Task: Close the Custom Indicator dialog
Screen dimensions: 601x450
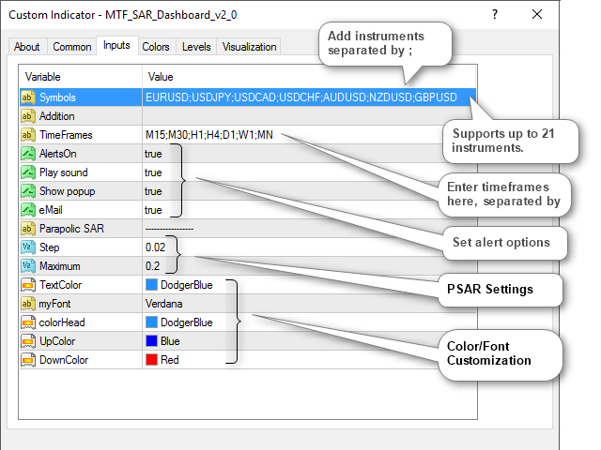Action: (537, 14)
